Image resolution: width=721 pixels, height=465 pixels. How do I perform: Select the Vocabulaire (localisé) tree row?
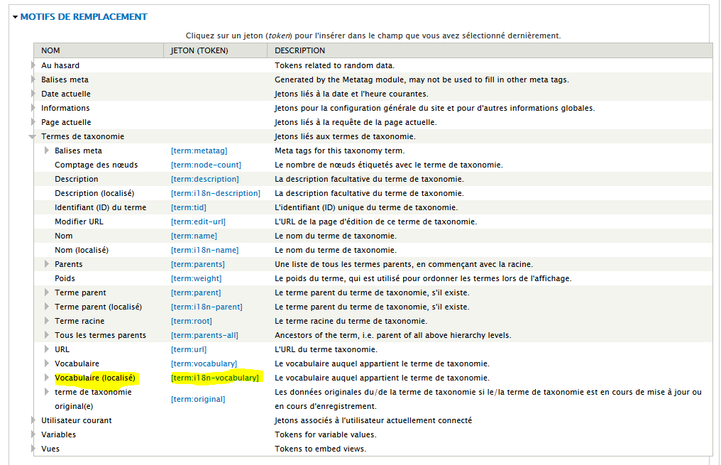94,378
